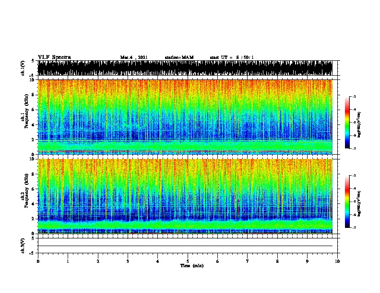Click the ch.1(V) waveform axis label
This screenshot has width=380, height=293.
click(x=23, y=68)
